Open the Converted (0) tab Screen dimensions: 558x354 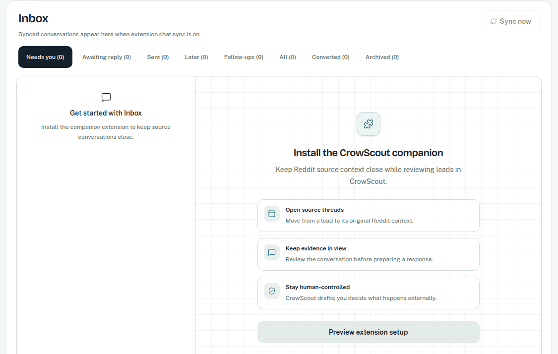(331, 57)
